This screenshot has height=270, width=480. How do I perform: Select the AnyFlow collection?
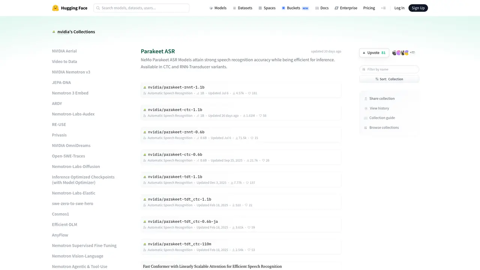[x=60, y=235]
